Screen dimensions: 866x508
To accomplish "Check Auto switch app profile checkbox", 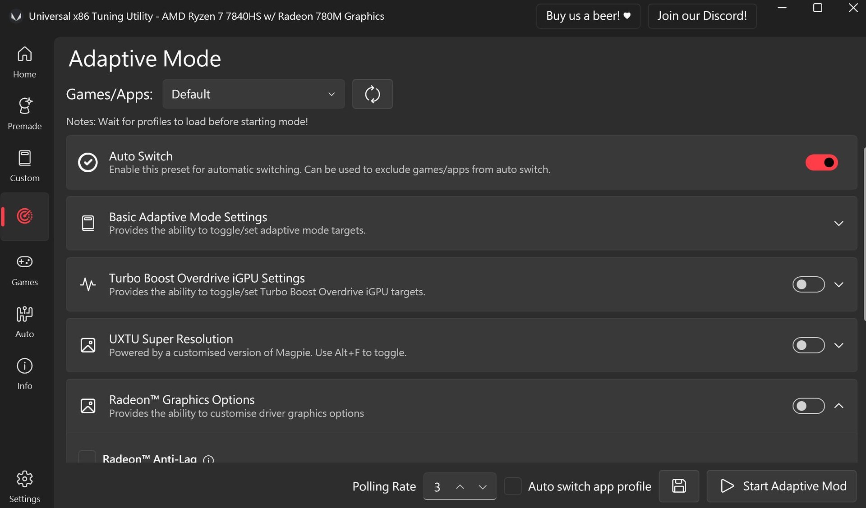I will 513,486.
